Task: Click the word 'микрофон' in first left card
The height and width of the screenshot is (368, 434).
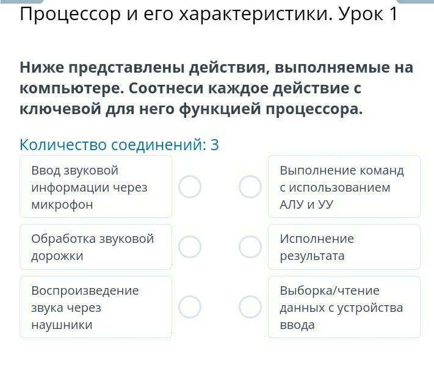Action: point(62,204)
